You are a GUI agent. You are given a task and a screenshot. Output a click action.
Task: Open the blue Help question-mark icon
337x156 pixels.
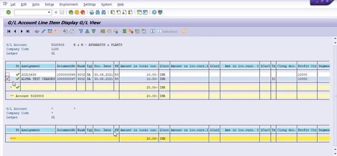154,13
